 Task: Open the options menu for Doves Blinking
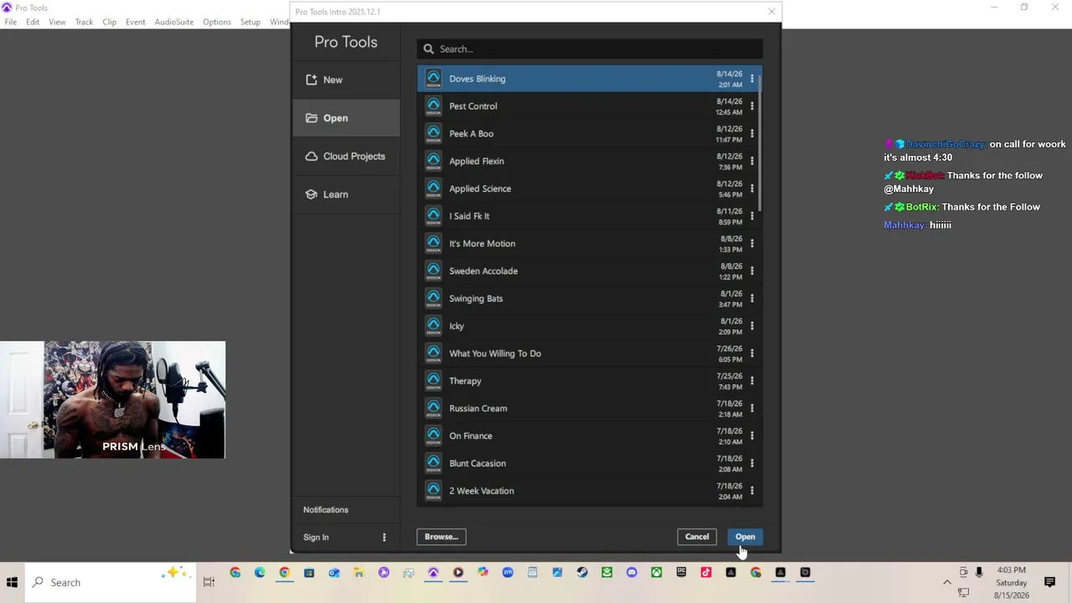pyautogui.click(x=752, y=79)
